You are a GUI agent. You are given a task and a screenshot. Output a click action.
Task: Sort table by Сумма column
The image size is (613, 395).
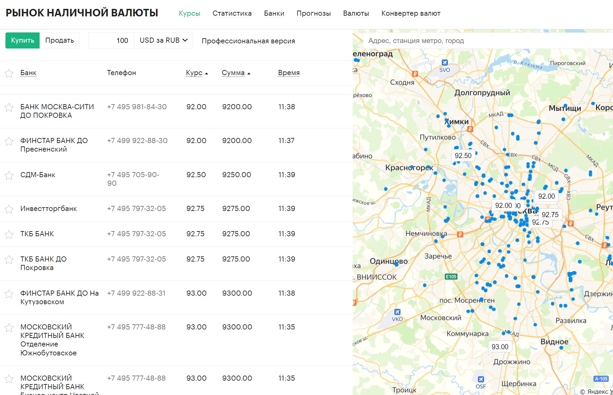click(233, 73)
